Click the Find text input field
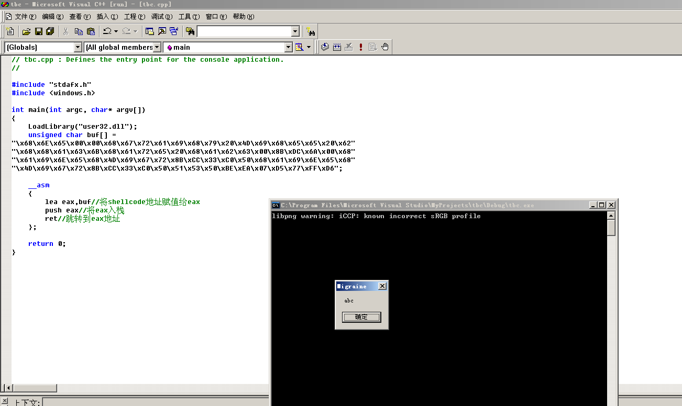 [x=244, y=31]
